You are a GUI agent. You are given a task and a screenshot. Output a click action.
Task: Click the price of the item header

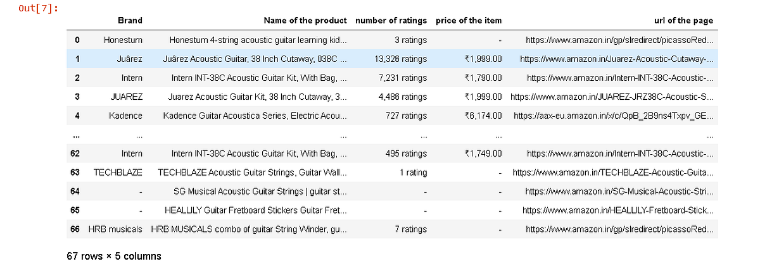click(x=469, y=20)
